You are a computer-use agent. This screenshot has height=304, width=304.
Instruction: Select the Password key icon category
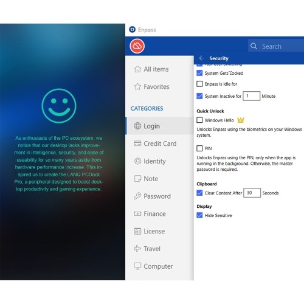coord(137,196)
